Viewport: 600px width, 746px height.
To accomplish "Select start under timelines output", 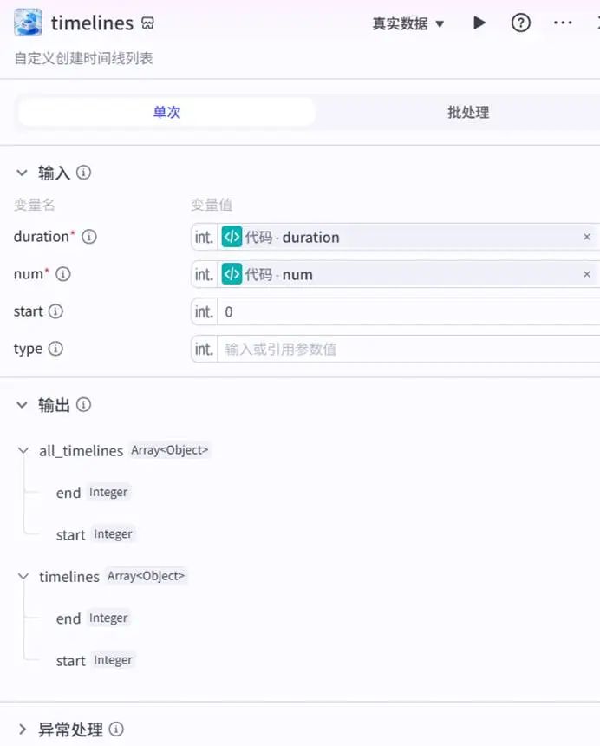I will pos(71,660).
